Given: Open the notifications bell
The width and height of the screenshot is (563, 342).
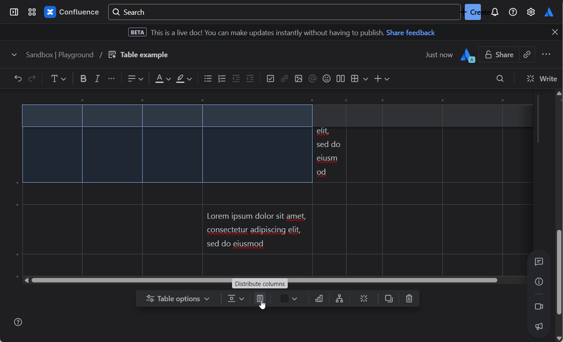Looking at the screenshot, I should 495,12.
